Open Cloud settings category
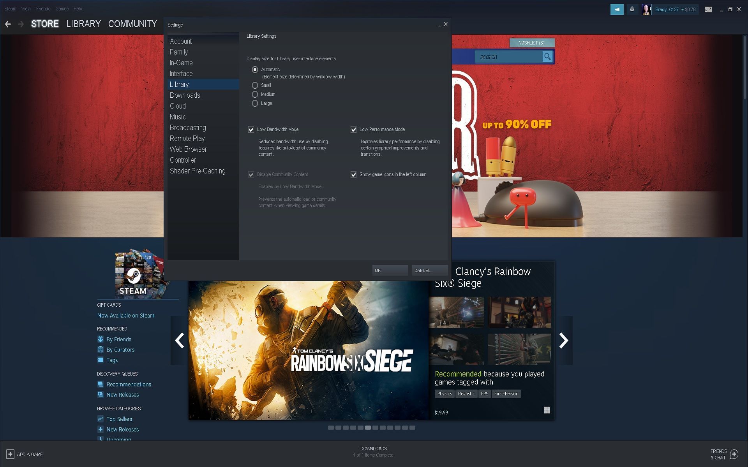 [203, 106]
